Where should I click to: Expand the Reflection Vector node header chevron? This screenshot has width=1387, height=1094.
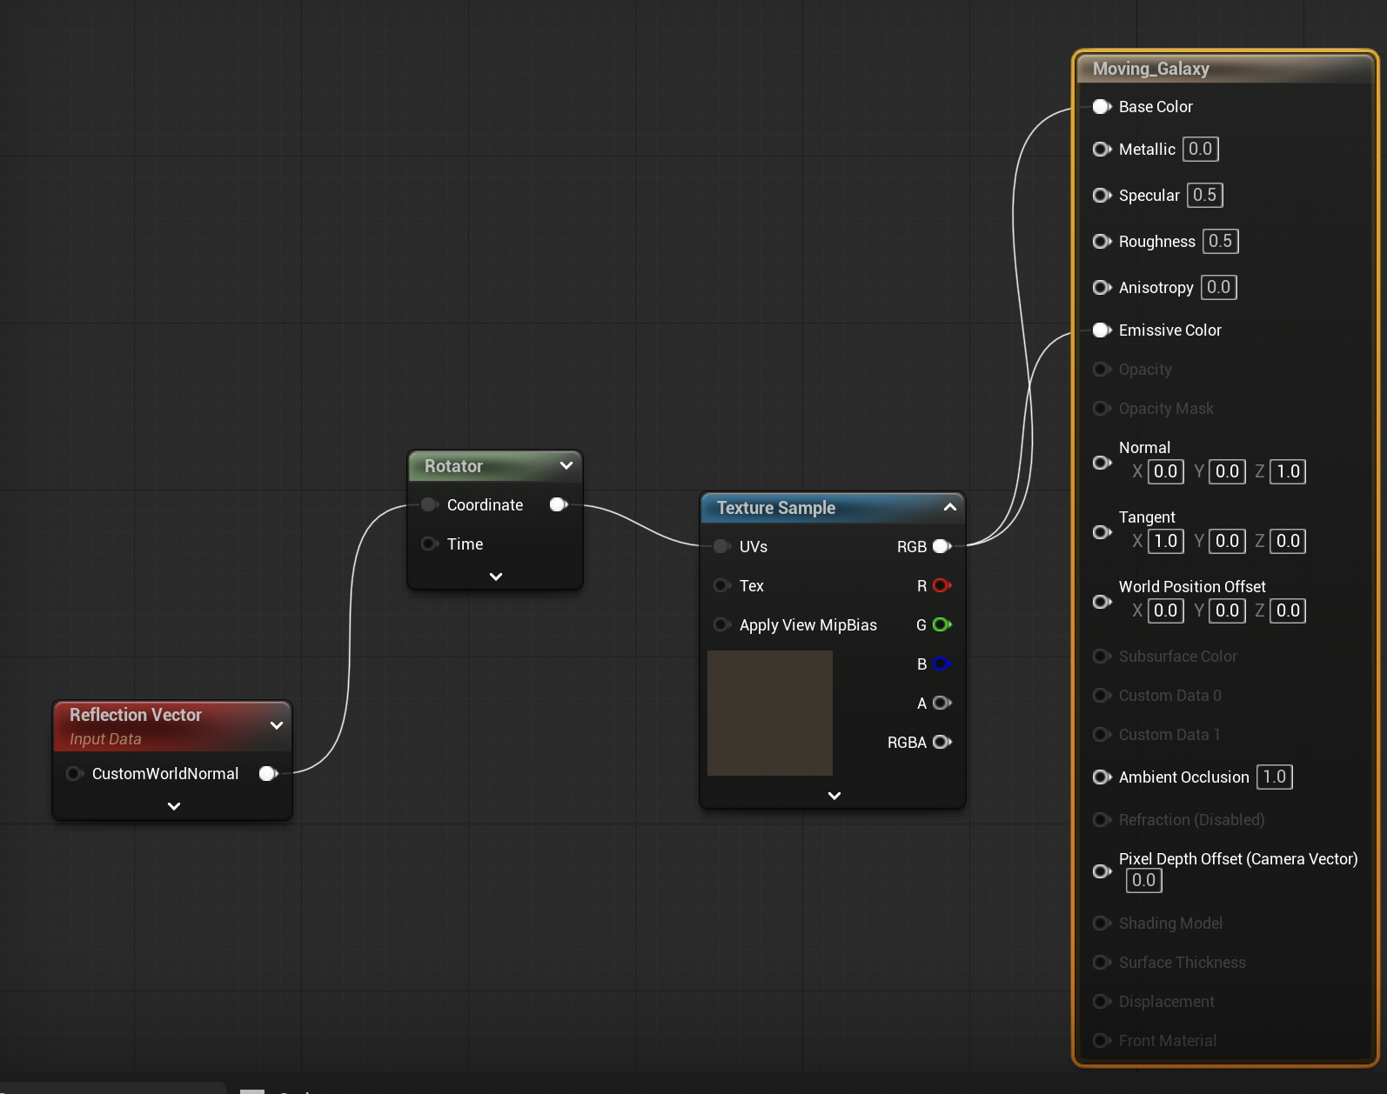(277, 725)
